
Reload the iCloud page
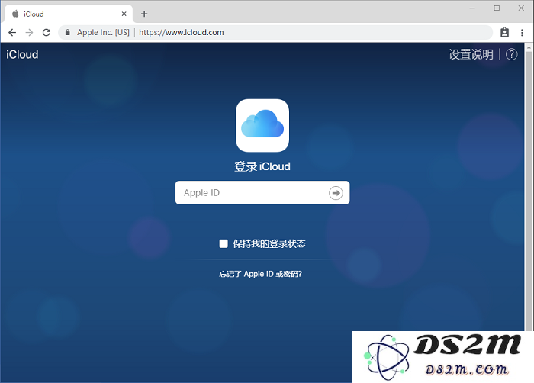click(x=47, y=32)
